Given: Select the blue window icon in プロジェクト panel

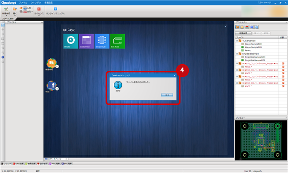Looking at the screenshot, I should click(257, 27).
